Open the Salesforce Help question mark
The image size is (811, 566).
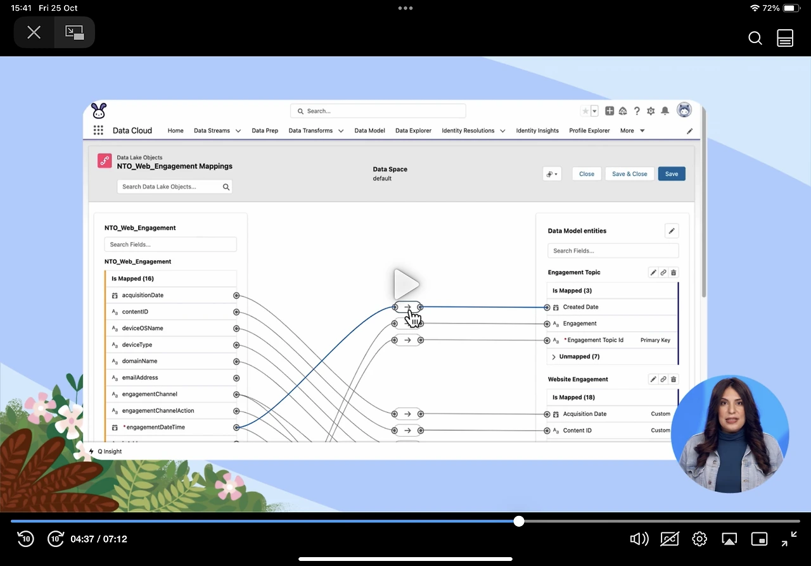[637, 111]
